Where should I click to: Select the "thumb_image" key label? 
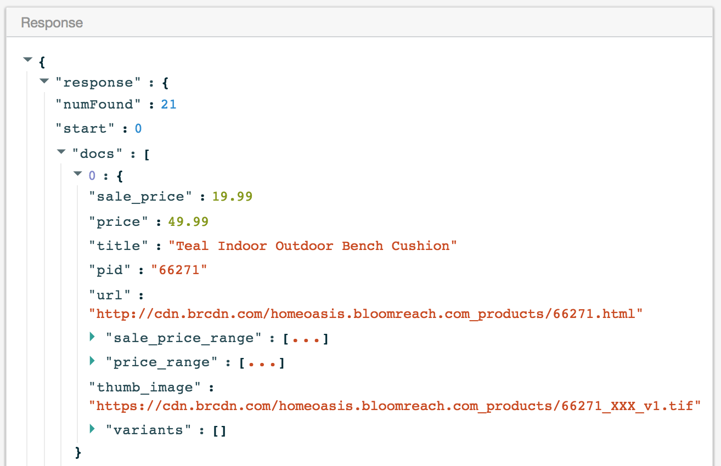click(145, 387)
